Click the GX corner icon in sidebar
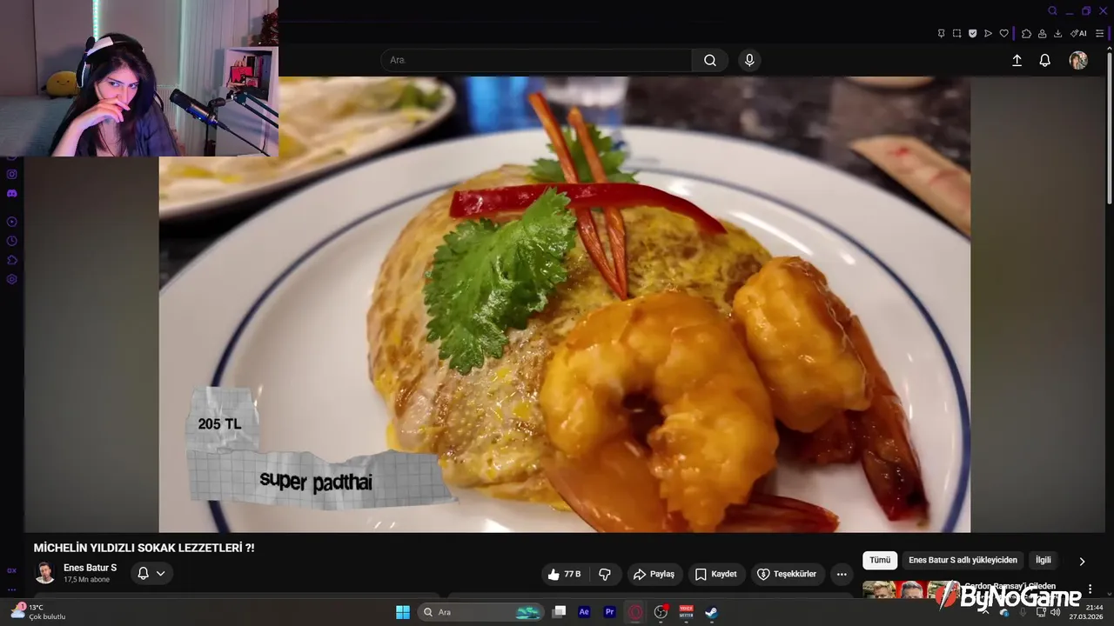Image resolution: width=1114 pixels, height=626 pixels. 12,570
